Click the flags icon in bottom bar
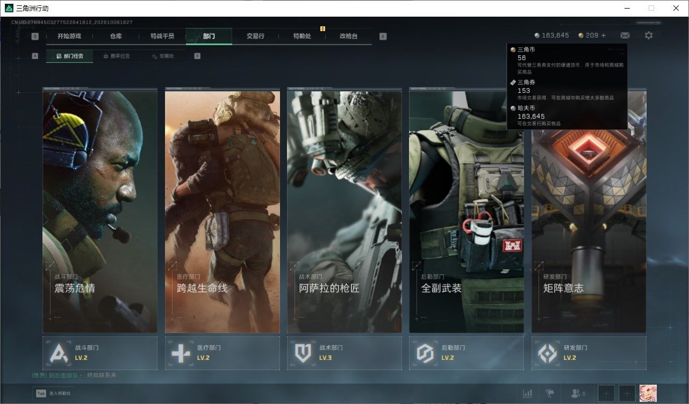This screenshot has width=689, height=404. click(x=550, y=393)
